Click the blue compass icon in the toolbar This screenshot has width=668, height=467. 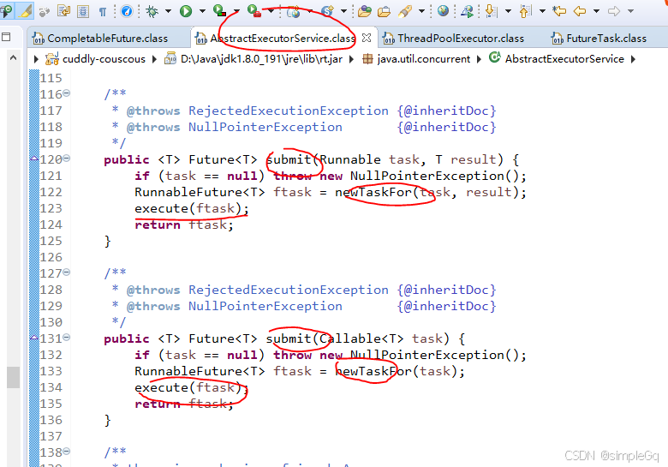(127, 11)
